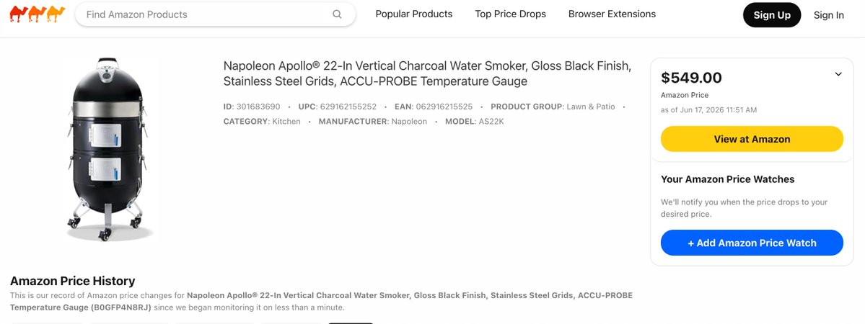Click the Napoleon manufacturer value
This screenshot has height=324, width=865.
[409, 121]
